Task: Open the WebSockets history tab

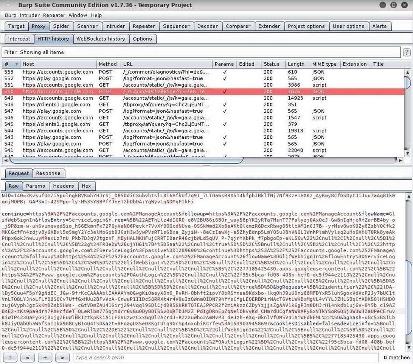Action: tap(101, 39)
